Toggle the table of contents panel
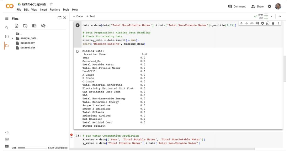Screen dimensions: 287x151 point(7,18)
